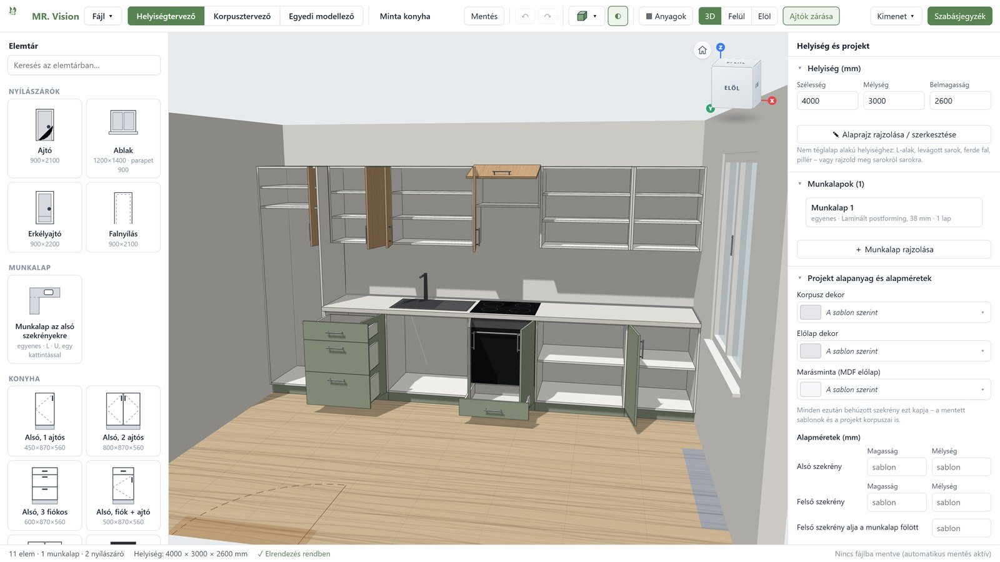Open the Fájl menu dropdown

click(102, 16)
